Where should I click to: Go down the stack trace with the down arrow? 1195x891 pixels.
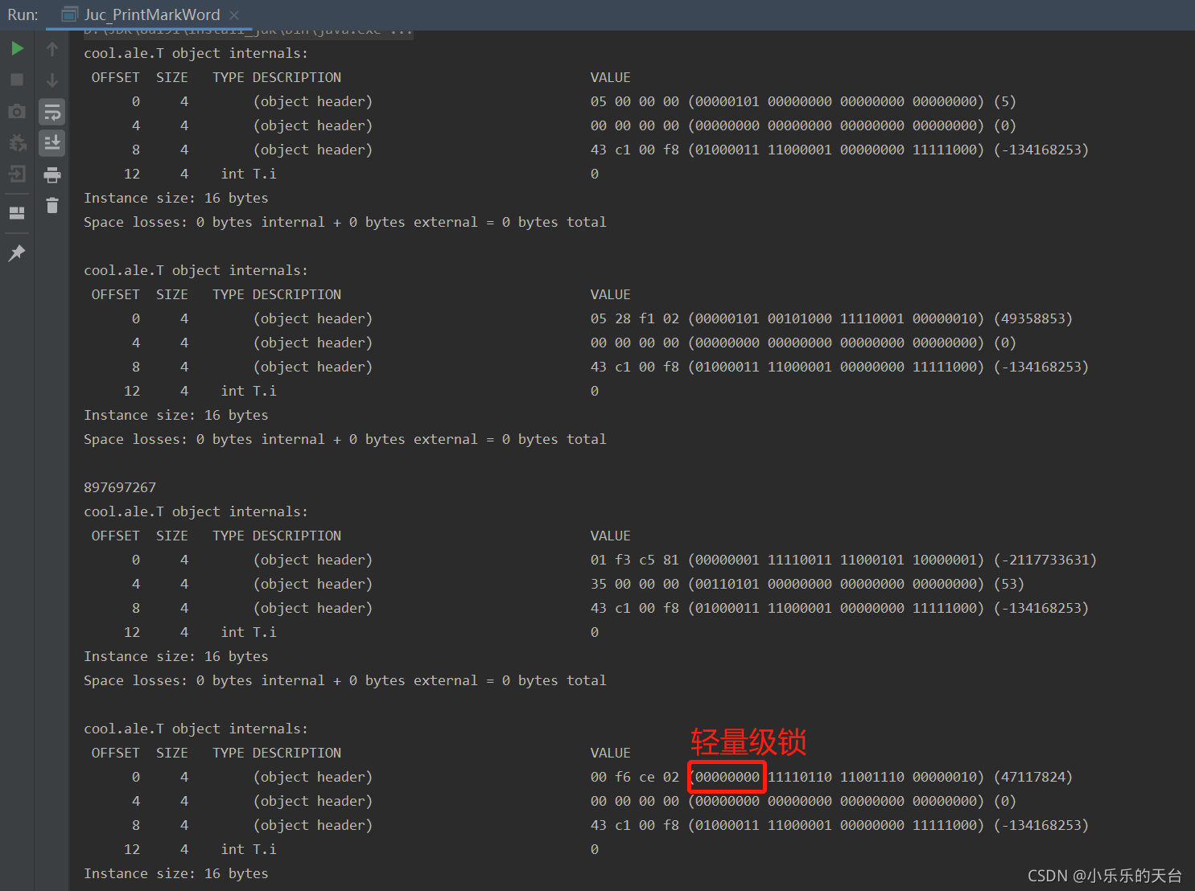[x=52, y=80]
